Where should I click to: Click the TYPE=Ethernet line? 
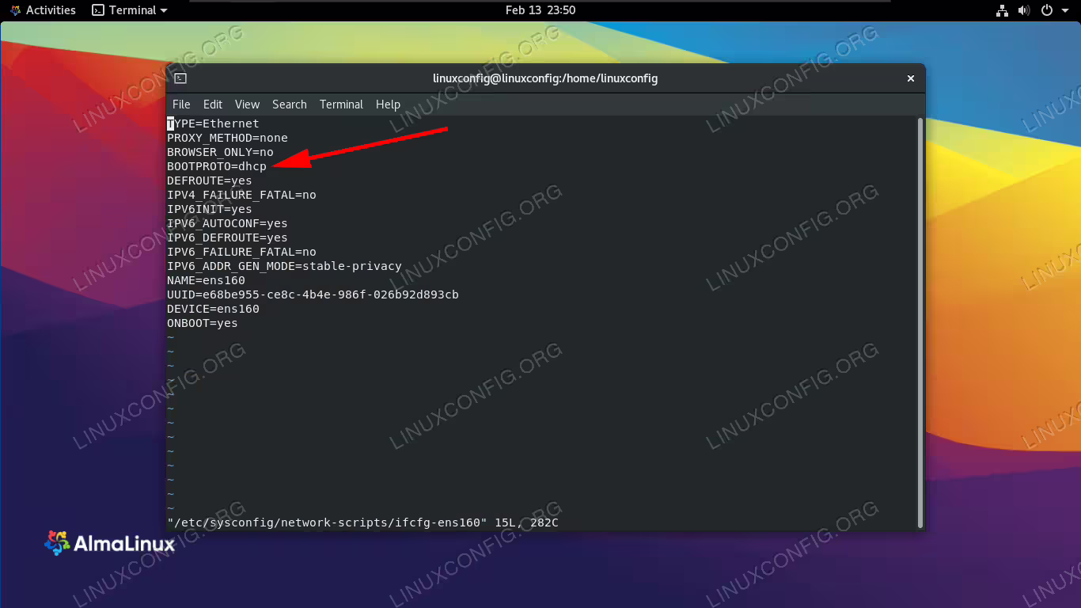(x=213, y=123)
